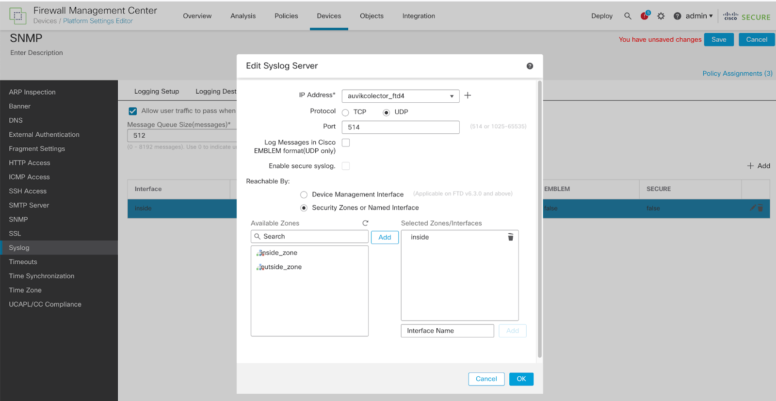Open the deployment notifications alert icon
Viewport: 776px width, 401px height.
click(645, 16)
